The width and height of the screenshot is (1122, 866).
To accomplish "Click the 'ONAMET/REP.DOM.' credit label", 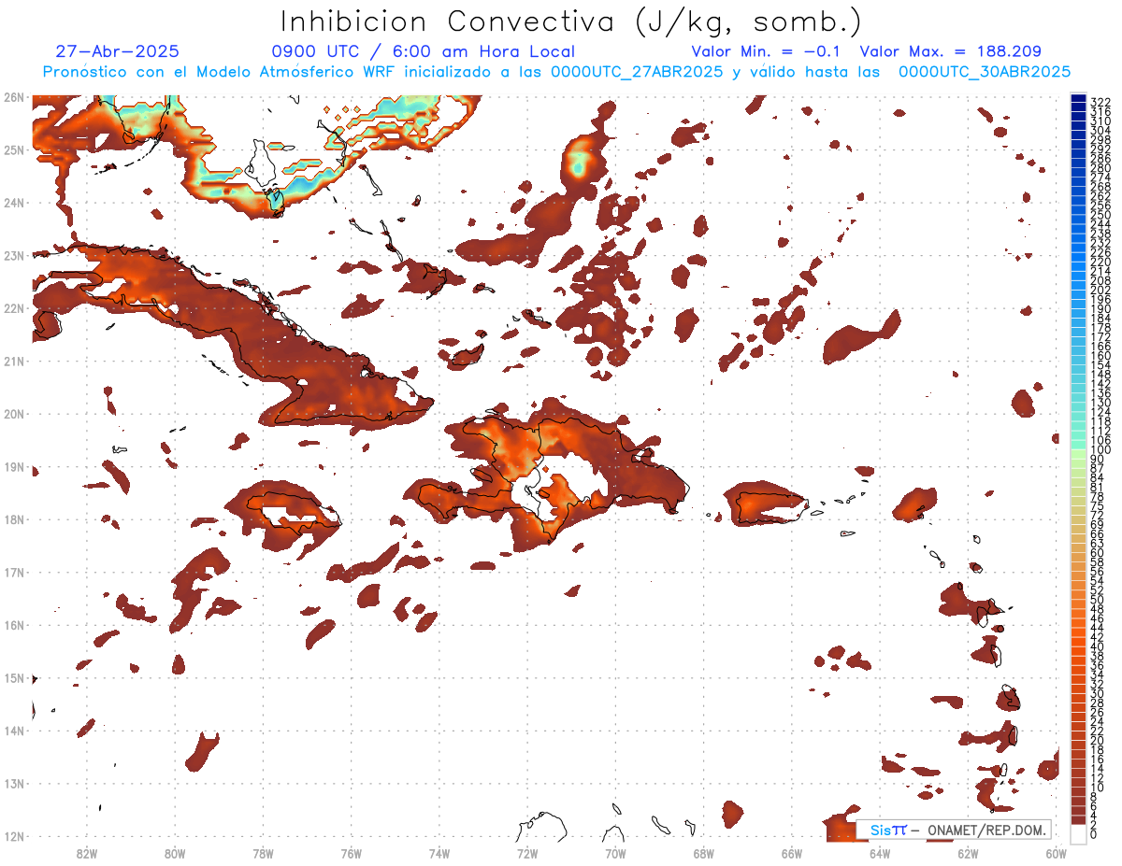I will pyautogui.click(x=985, y=830).
